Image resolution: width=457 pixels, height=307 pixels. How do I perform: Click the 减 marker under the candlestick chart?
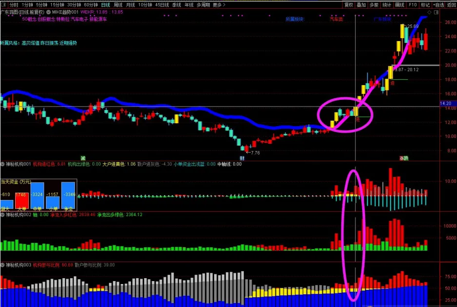pos(83,158)
